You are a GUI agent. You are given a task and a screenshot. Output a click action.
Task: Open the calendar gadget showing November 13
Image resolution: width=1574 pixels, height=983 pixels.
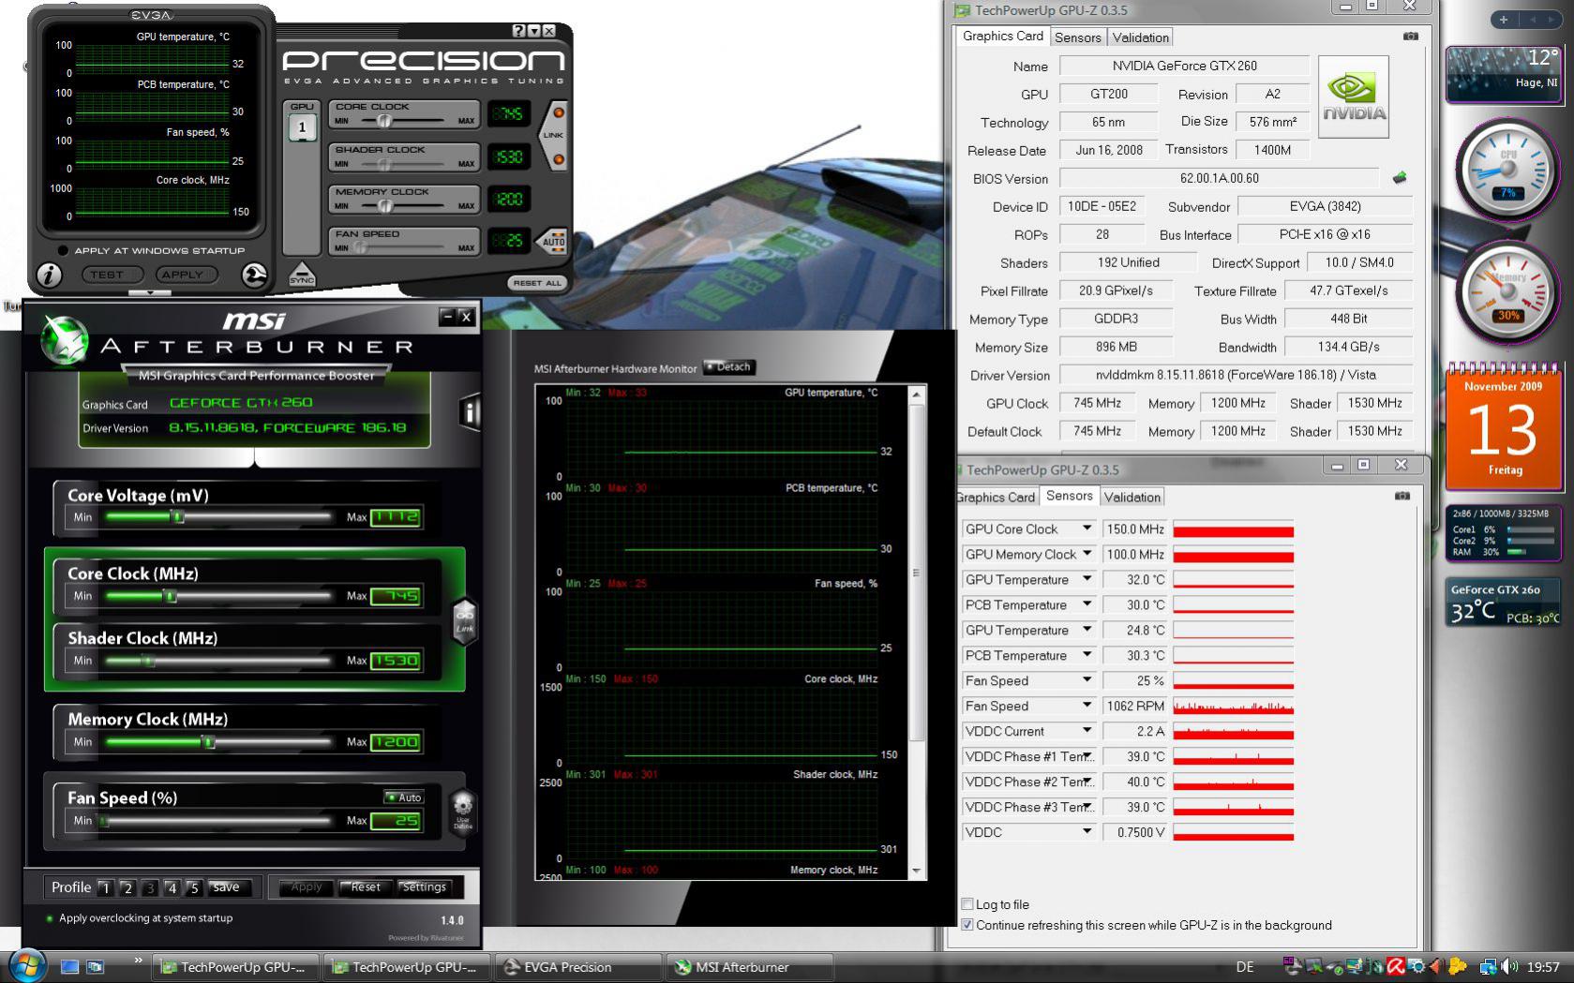pos(1504,427)
